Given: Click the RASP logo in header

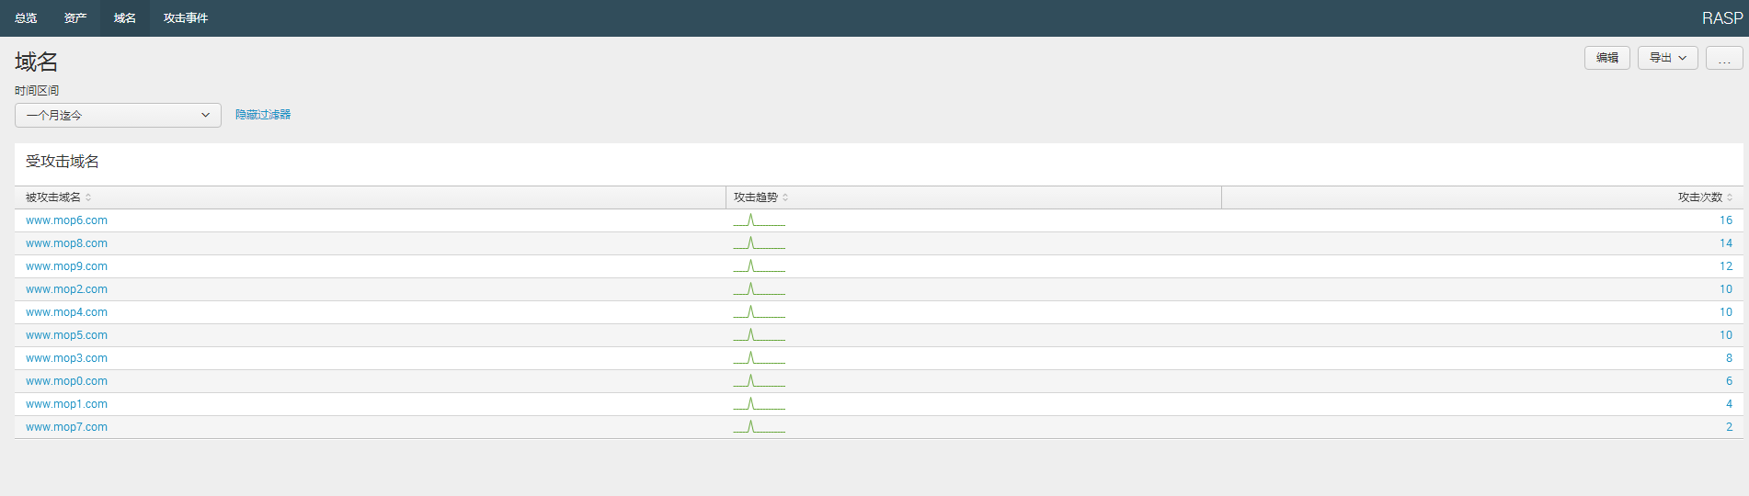Looking at the screenshot, I should 1721,18.
